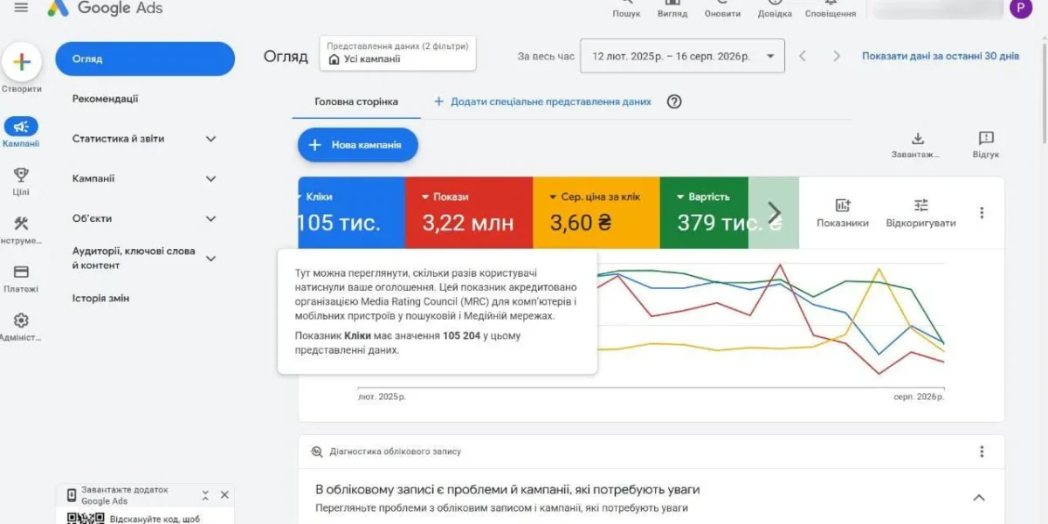The height and width of the screenshot is (524, 1048).
Task: Open Пошук search tool
Action: (x=626, y=9)
